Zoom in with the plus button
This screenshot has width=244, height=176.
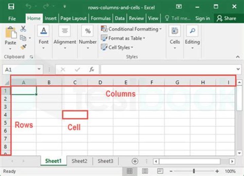point(217,171)
